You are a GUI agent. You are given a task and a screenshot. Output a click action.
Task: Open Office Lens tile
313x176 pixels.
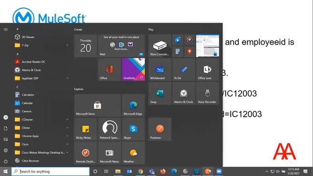[207, 69]
